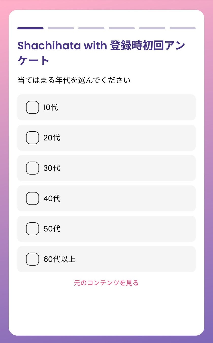Open the 元のコンテンツを見る link

tap(106, 283)
